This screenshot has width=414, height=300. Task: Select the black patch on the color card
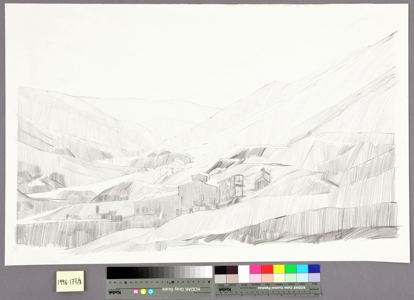point(220,270)
